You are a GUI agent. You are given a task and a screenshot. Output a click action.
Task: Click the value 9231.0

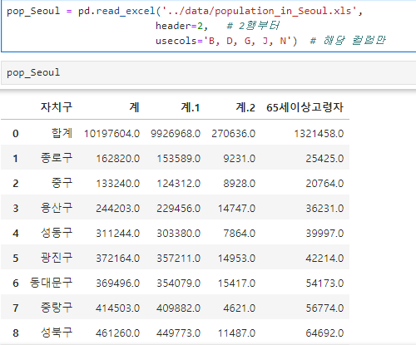coord(240,159)
